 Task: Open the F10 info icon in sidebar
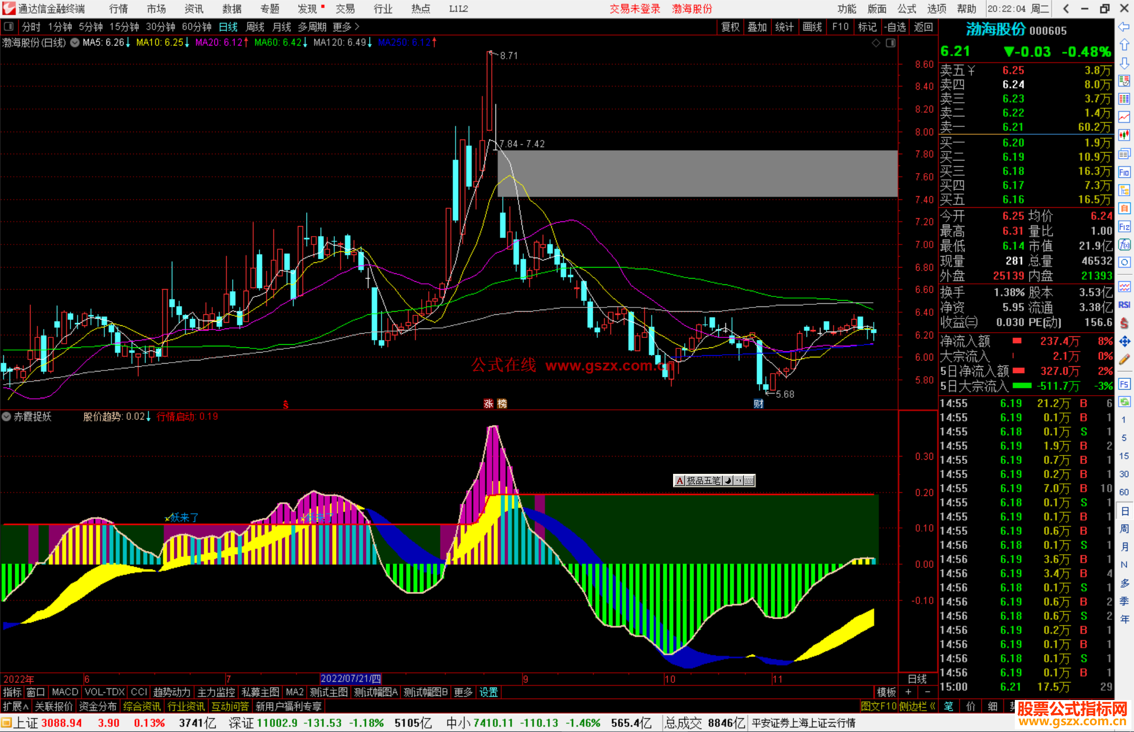click(x=1124, y=172)
